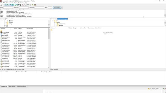Click the Host input field
166x93 pixels.
[8, 7]
